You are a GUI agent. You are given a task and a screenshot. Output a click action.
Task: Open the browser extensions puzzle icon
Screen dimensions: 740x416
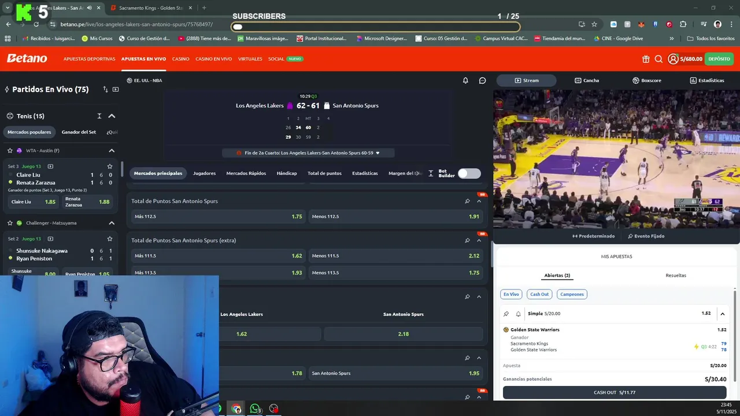tap(683, 24)
